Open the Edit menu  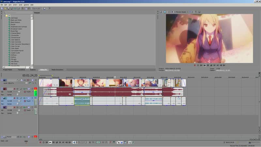coord(6,5)
